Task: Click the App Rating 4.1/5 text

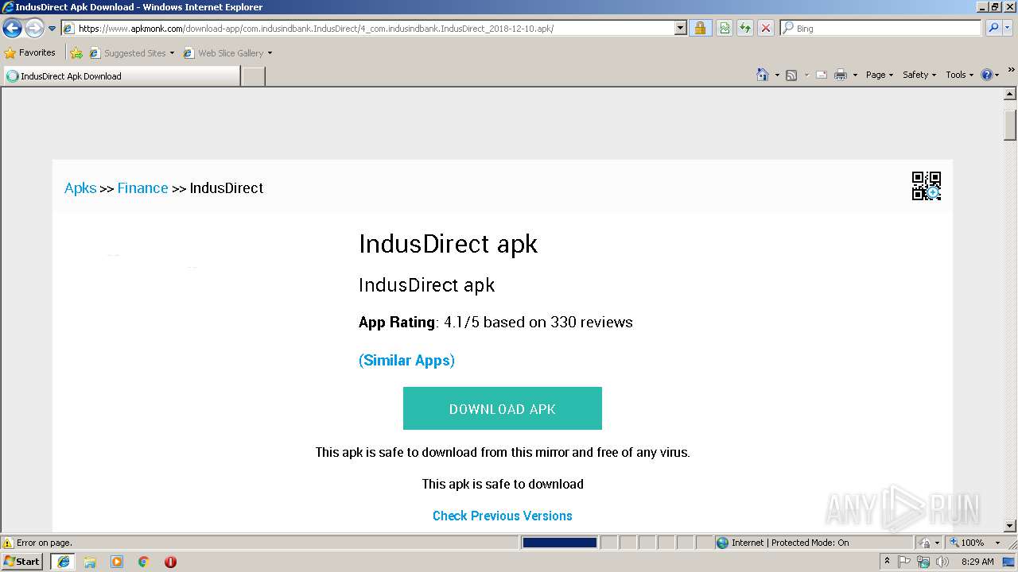Action: pyautogui.click(x=495, y=323)
